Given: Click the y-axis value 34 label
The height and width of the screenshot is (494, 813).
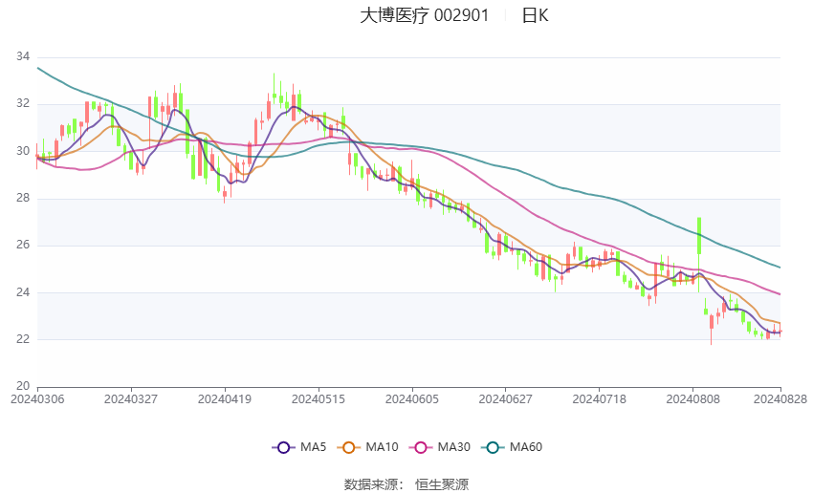Looking at the screenshot, I should [x=23, y=56].
